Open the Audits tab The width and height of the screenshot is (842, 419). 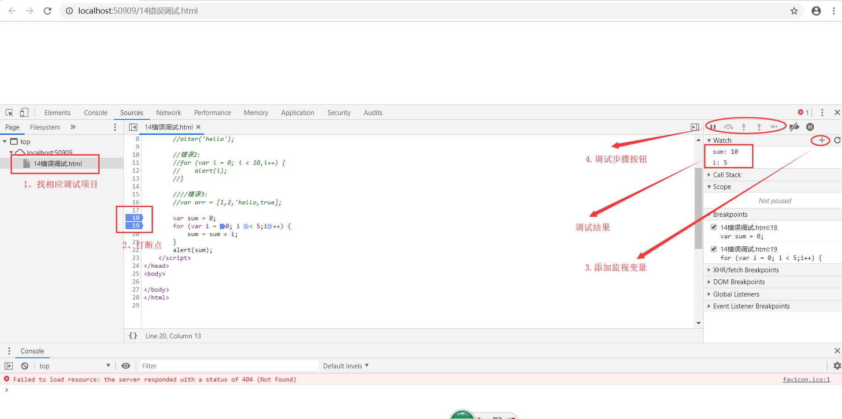pos(373,112)
